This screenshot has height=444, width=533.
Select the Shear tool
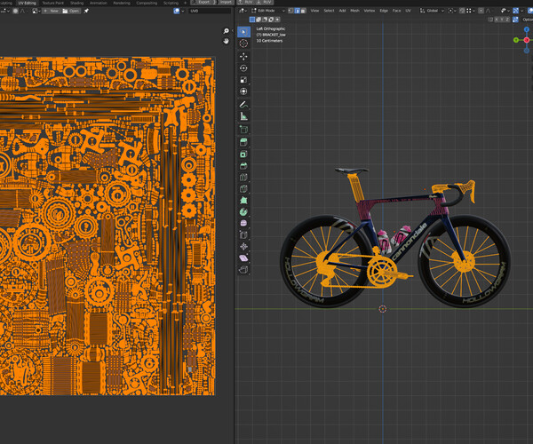point(243,258)
